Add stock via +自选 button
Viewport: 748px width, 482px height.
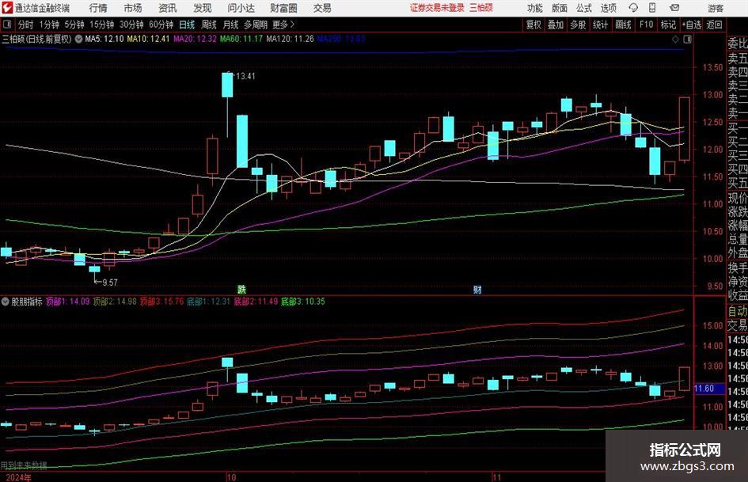(x=691, y=25)
